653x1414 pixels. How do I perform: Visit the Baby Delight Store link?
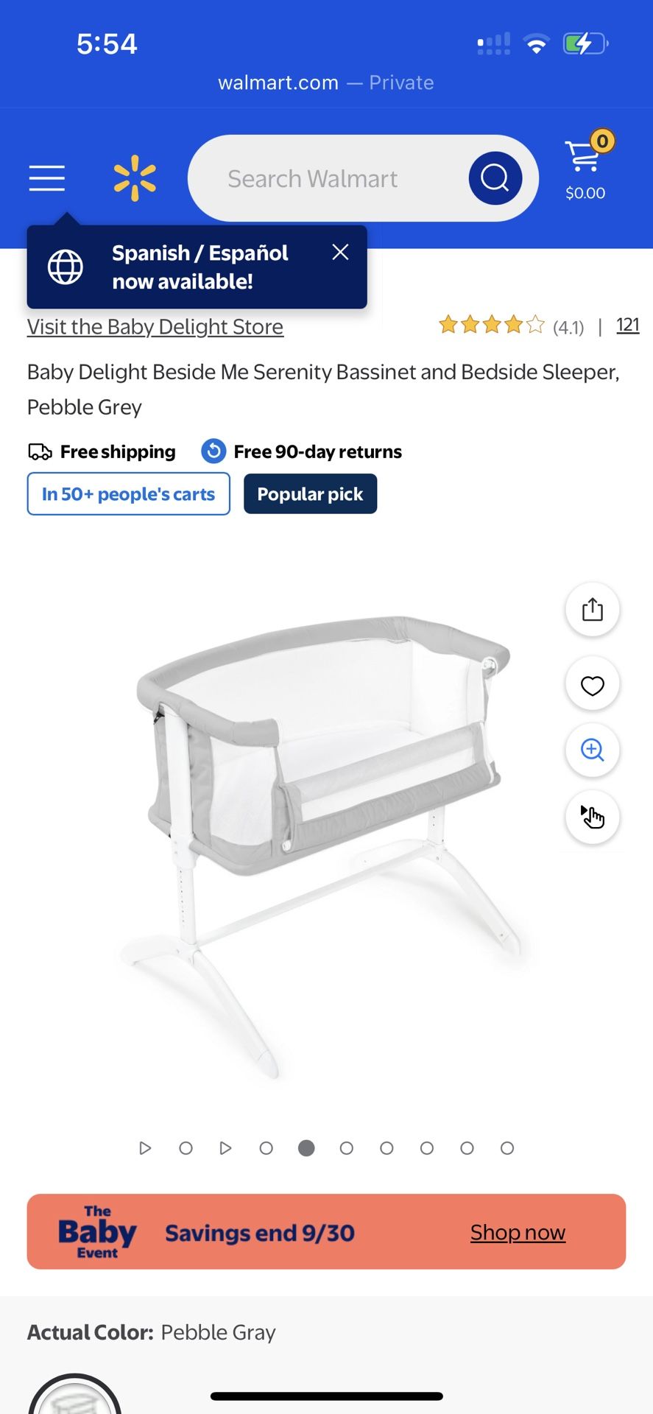click(155, 327)
